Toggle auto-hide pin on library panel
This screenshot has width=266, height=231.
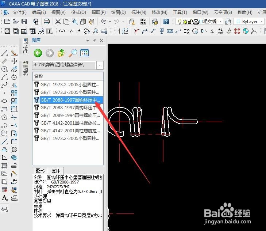95,41
